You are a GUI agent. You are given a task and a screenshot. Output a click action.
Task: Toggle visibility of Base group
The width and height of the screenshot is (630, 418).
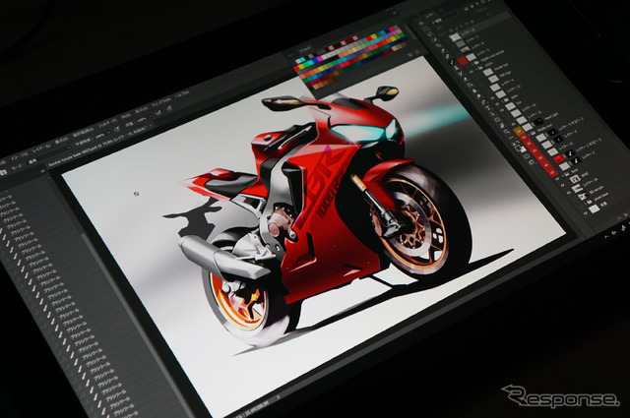[558, 179]
